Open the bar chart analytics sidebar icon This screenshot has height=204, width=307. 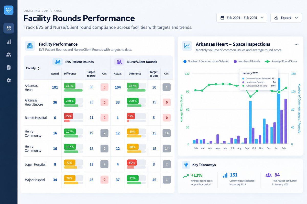[9, 42]
